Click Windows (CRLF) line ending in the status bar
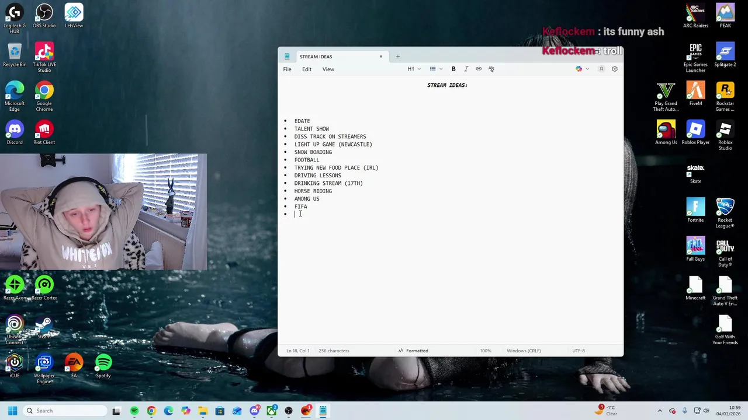The width and height of the screenshot is (748, 420). click(524, 351)
